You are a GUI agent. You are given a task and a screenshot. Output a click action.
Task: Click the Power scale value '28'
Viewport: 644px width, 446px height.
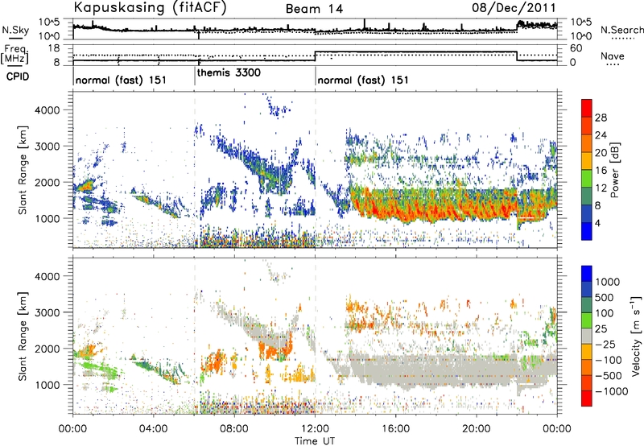tap(601, 118)
